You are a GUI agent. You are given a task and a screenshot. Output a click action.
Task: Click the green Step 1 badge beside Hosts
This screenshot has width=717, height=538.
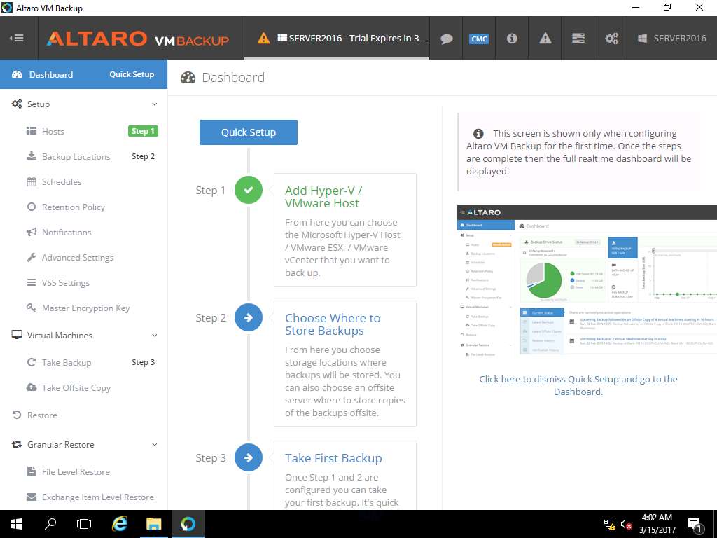(x=143, y=131)
